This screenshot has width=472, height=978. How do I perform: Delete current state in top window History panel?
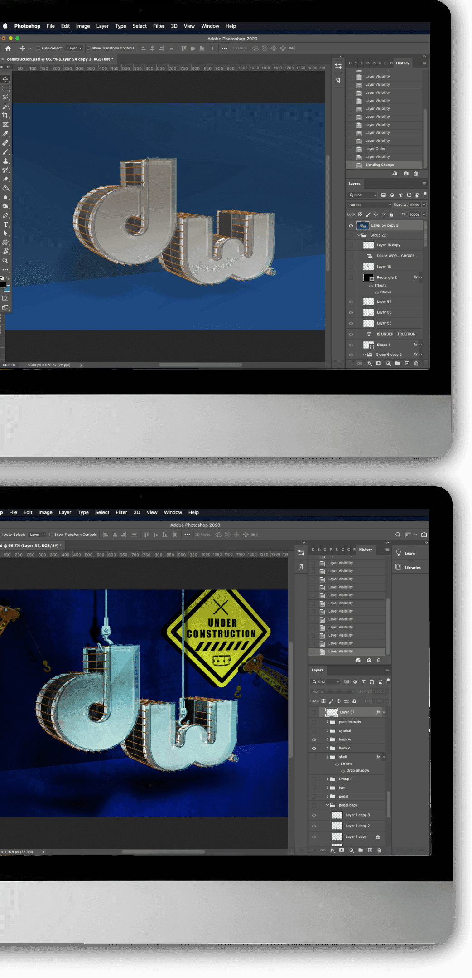(x=416, y=174)
